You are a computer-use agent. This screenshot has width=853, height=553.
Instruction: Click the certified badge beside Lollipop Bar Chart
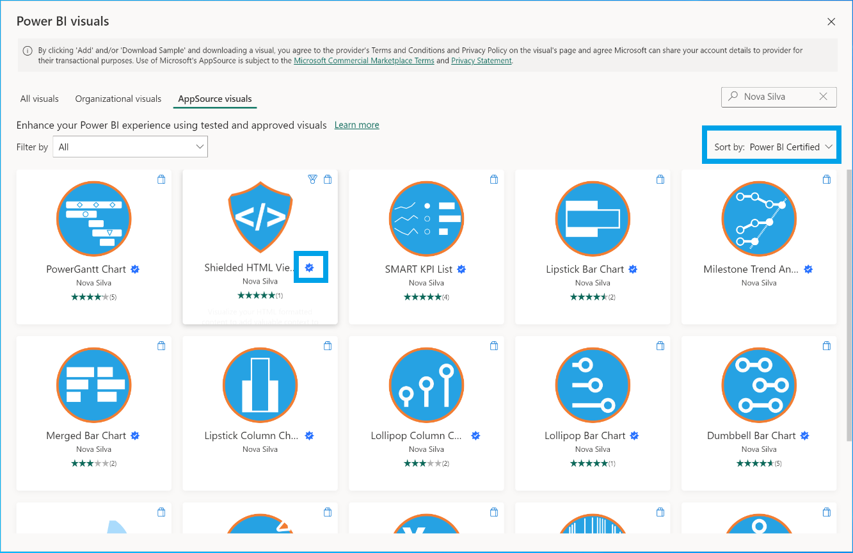pyautogui.click(x=634, y=435)
